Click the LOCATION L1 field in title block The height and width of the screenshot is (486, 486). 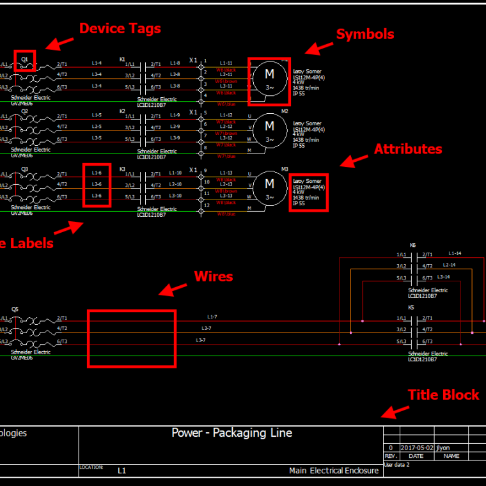click(x=121, y=471)
